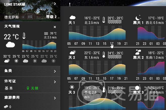
Task: Click the moon icon for 黑天 1
Action: 138,18
